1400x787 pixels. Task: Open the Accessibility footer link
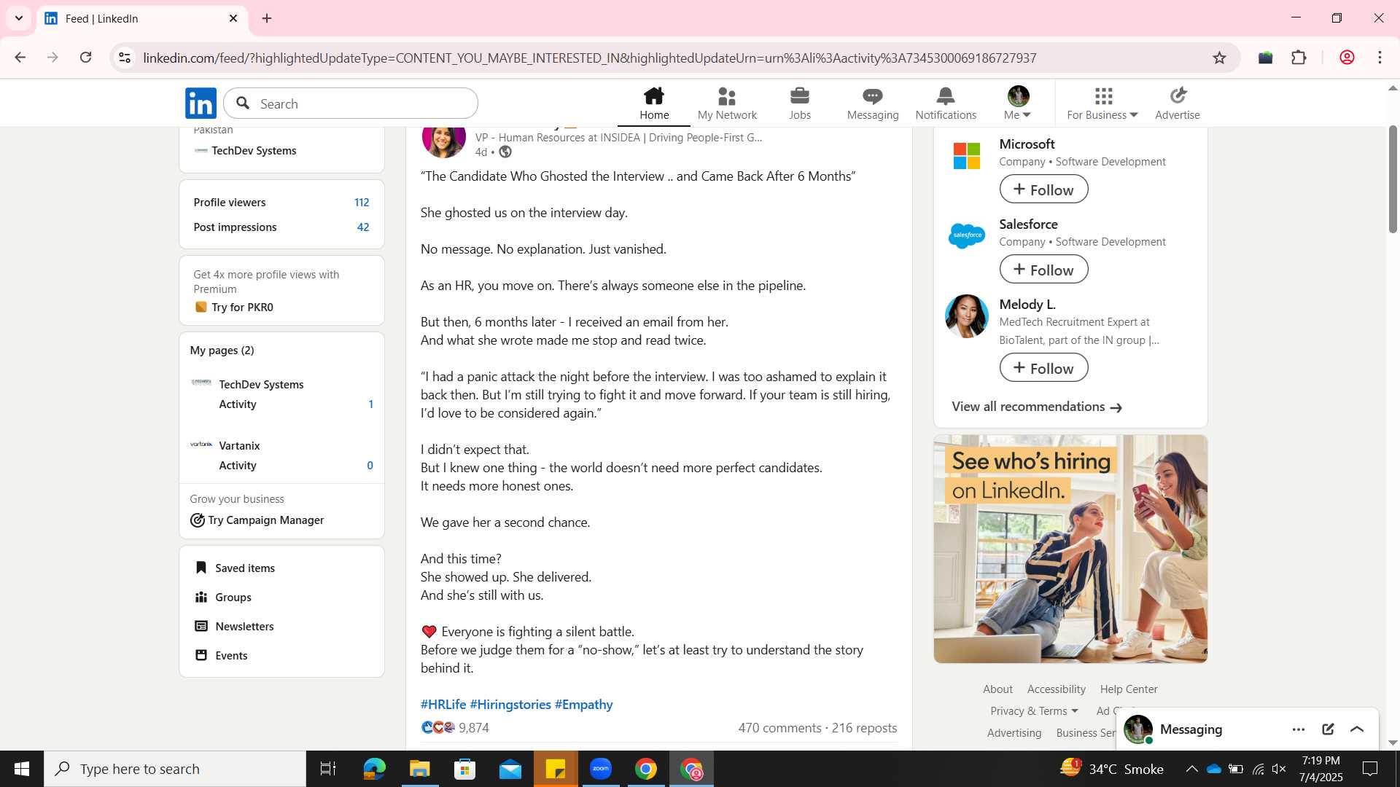(x=1056, y=689)
